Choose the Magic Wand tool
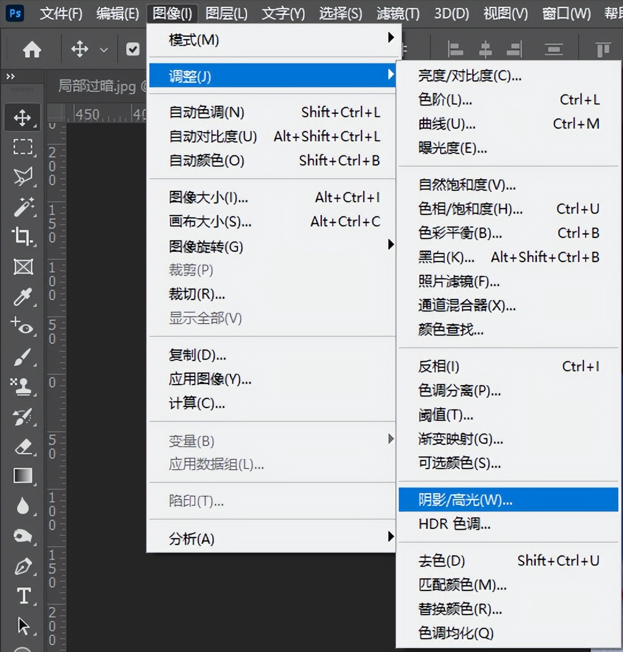This screenshot has width=623, height=652. coord(23,207)
